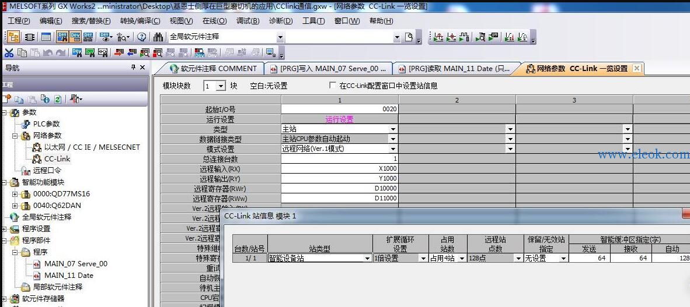This screenshot has width=690, height=307.
Task: Click the binoculars search icon
Action: point(158,37)
